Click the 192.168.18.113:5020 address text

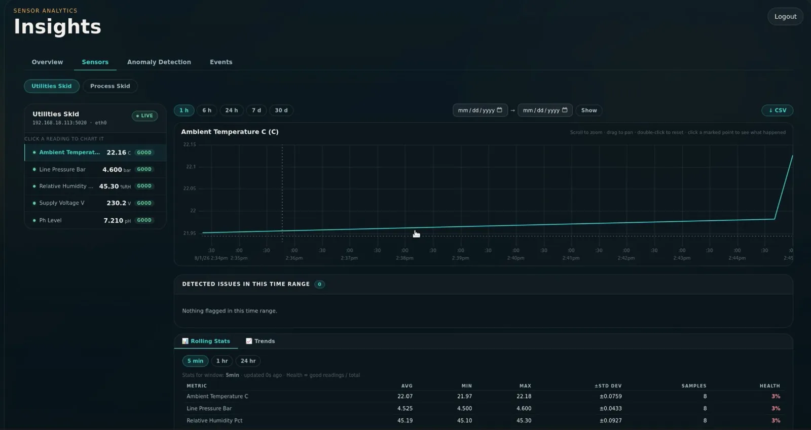tap(59, 123)
